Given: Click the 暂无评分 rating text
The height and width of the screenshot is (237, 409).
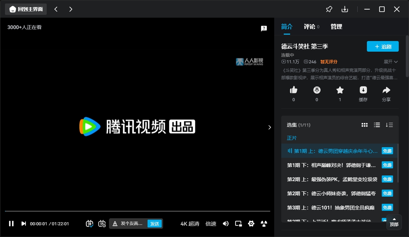Looking at the screenshot, I should tap(329, 62).
